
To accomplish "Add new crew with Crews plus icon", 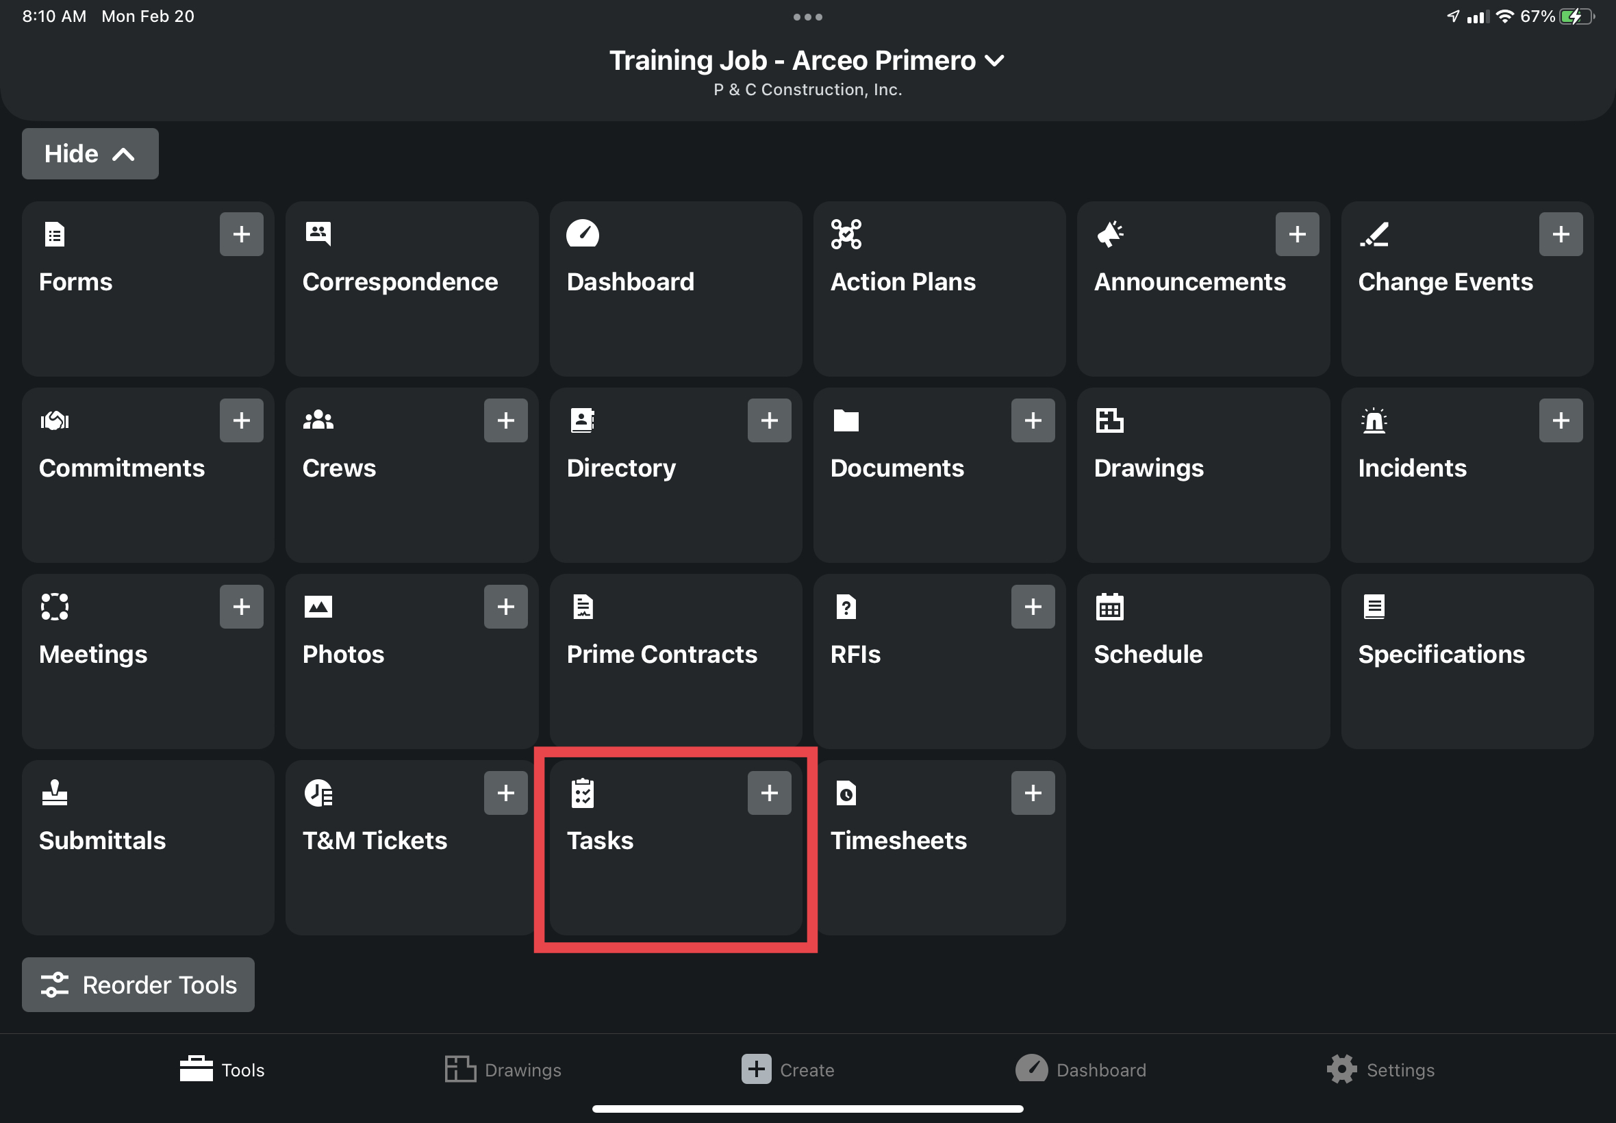I will (505, 420).
